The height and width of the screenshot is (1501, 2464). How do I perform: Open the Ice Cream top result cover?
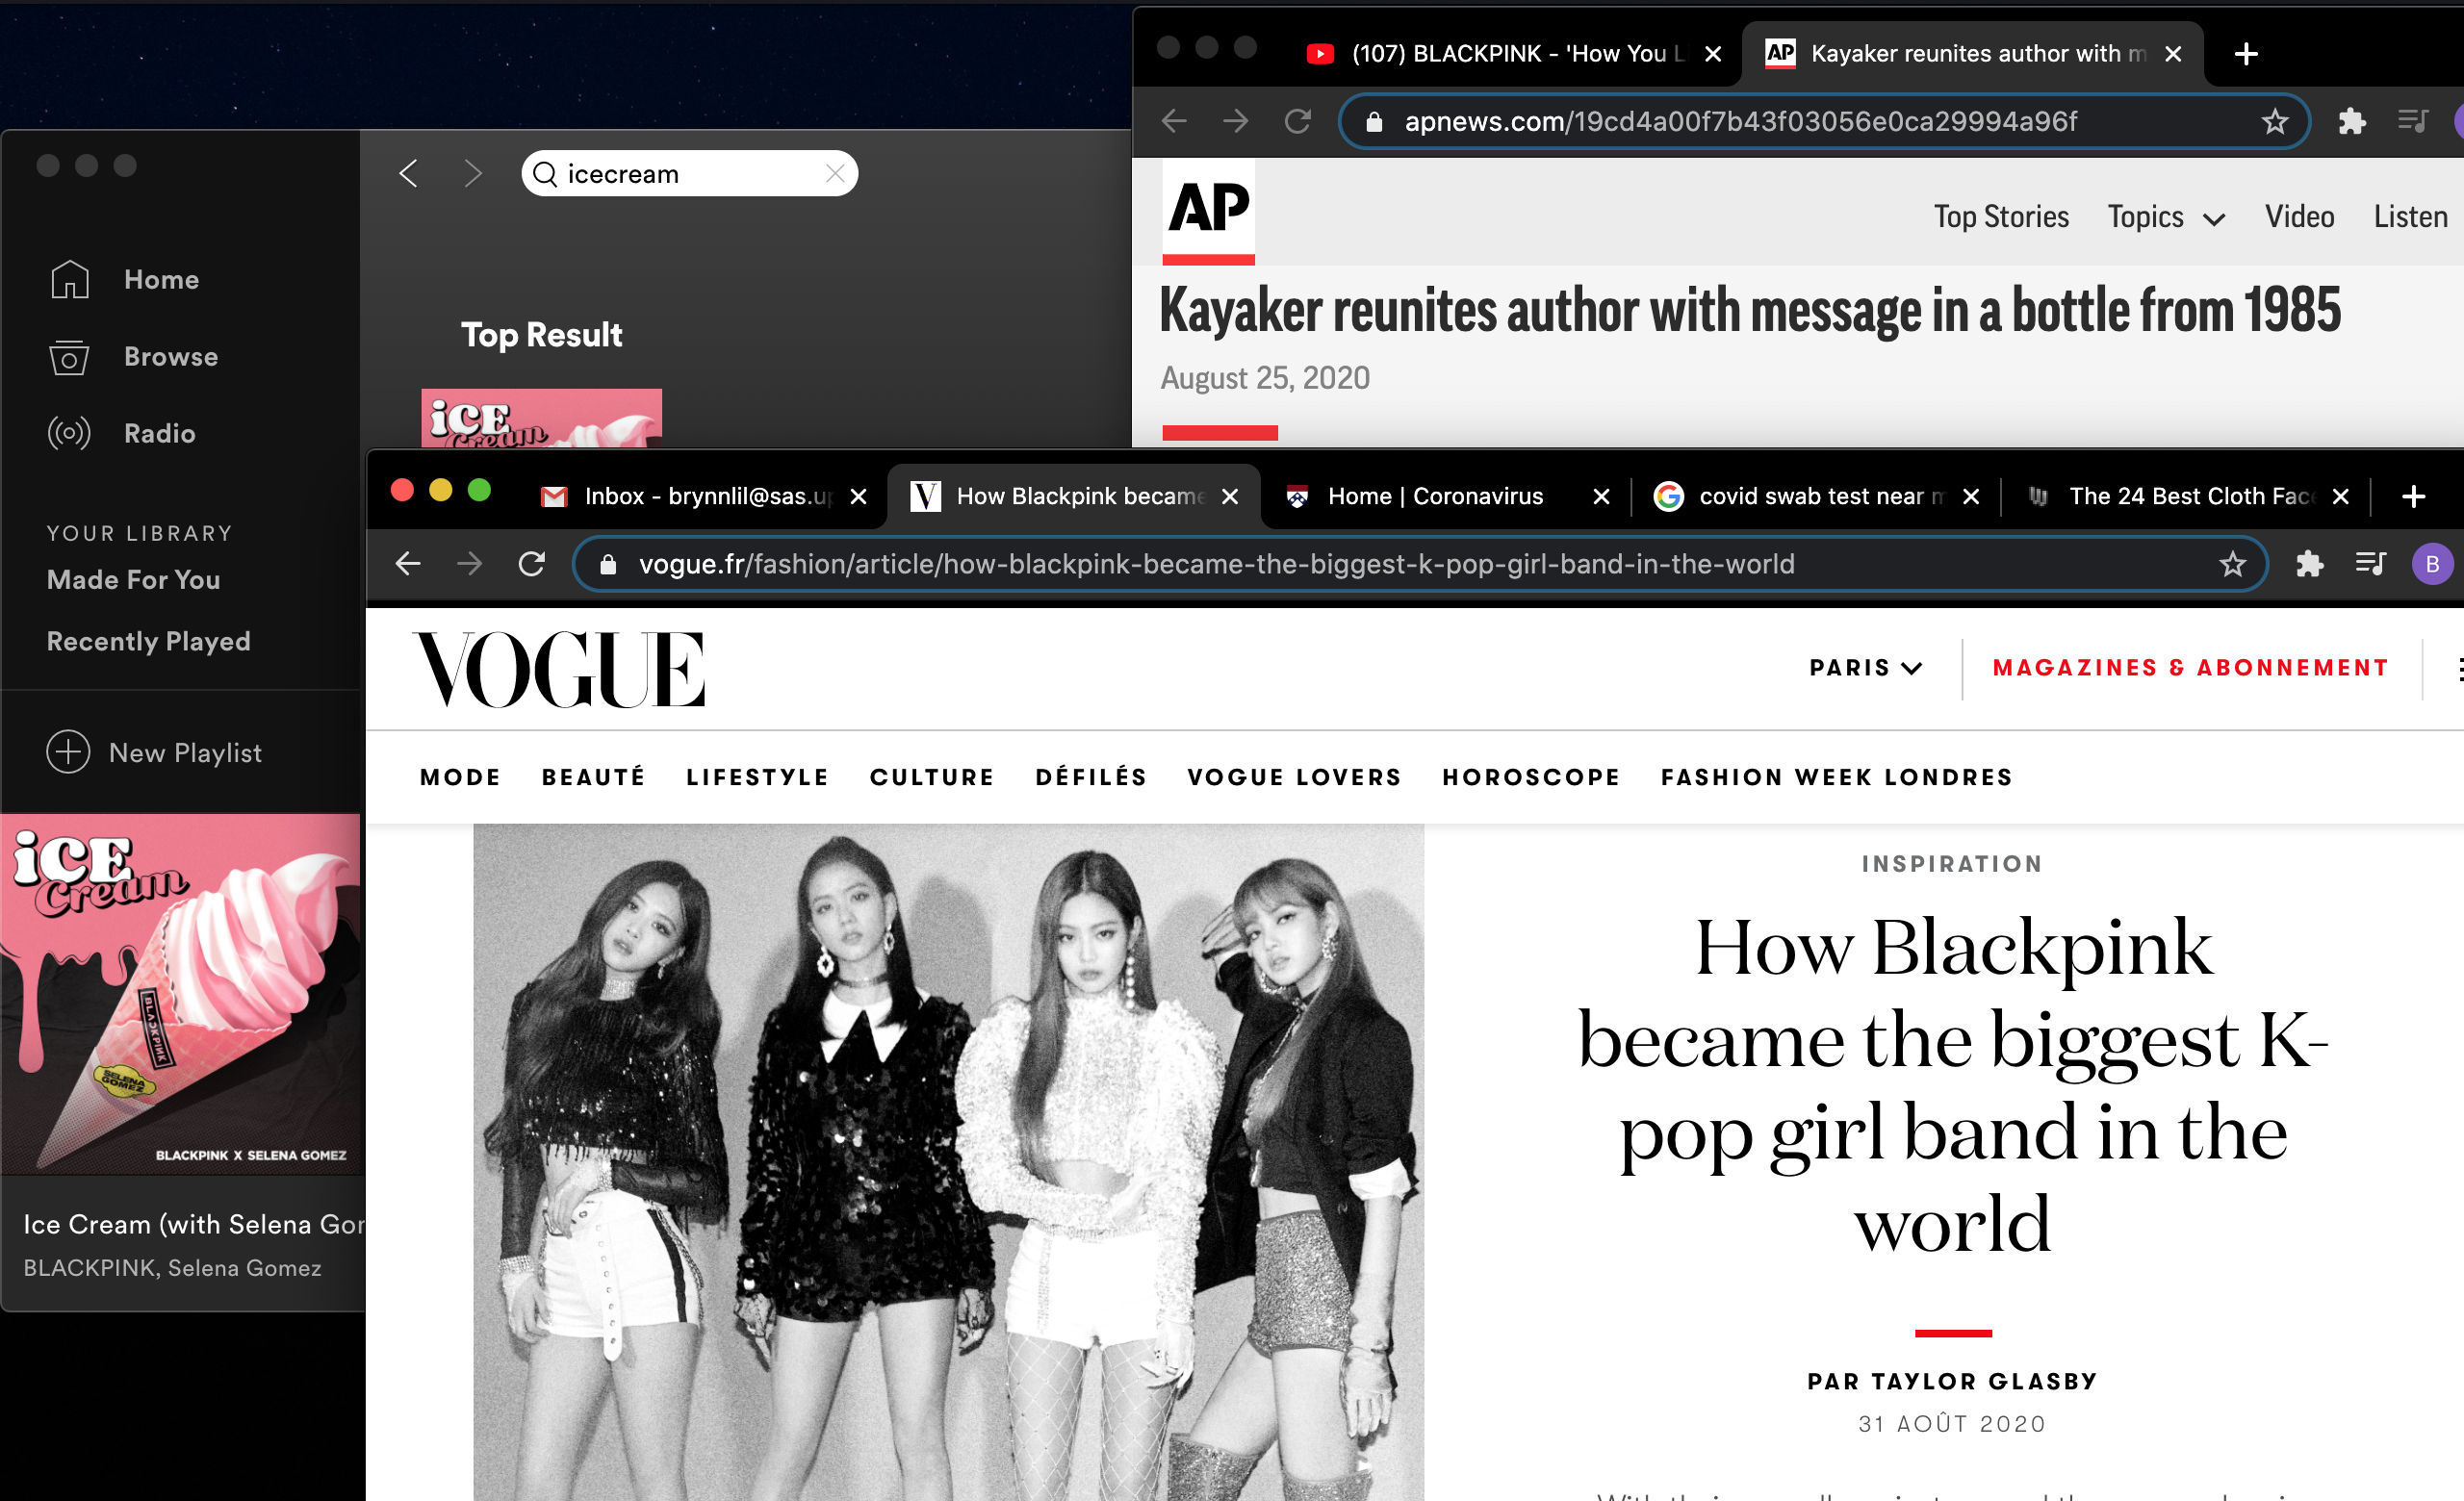point(541,418)
